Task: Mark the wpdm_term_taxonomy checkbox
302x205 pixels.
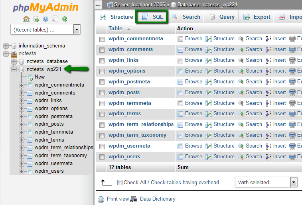Action: (x=102, y=136)
